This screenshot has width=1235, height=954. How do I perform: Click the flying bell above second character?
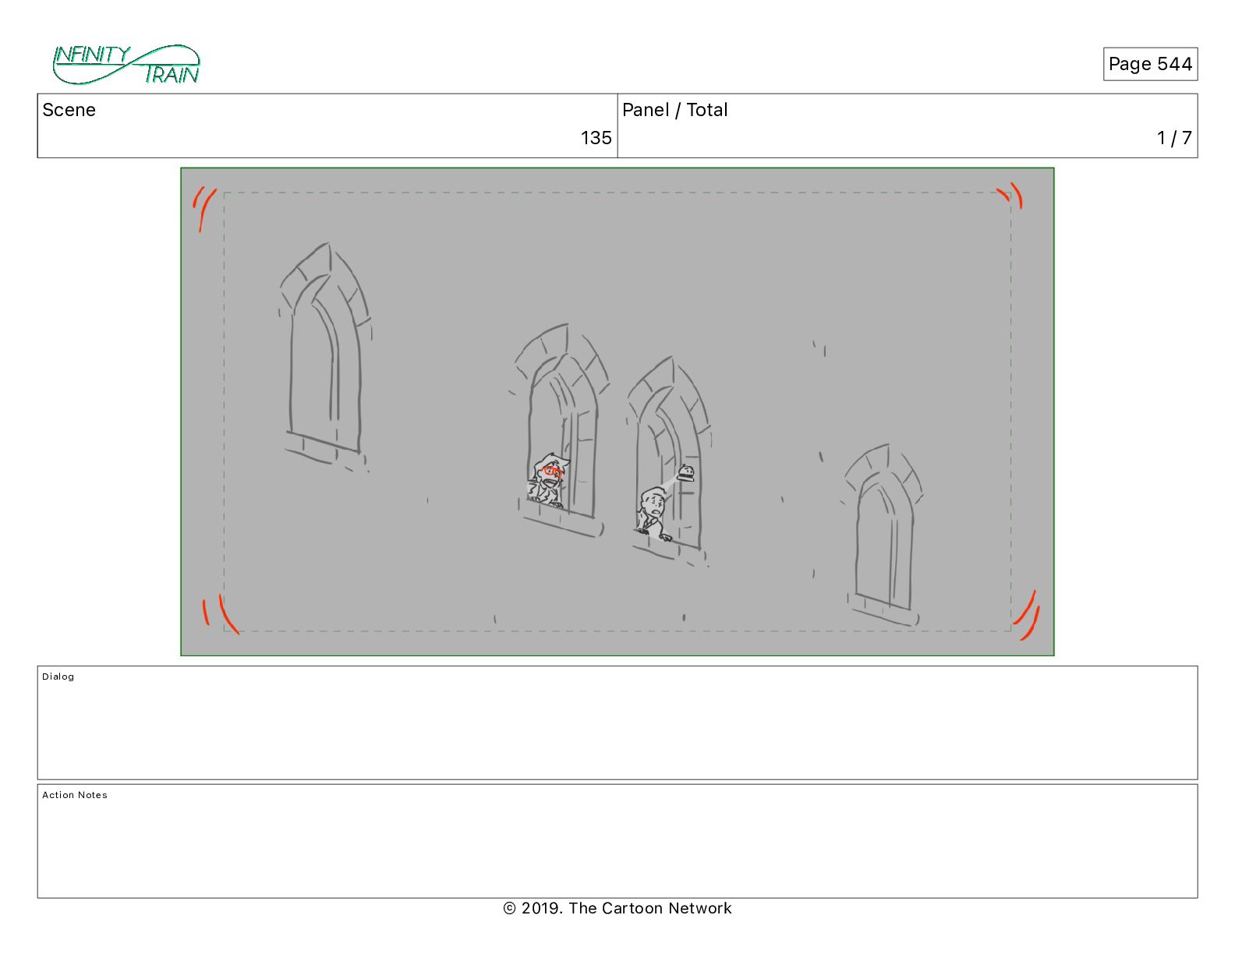click(x=686, y=472)
